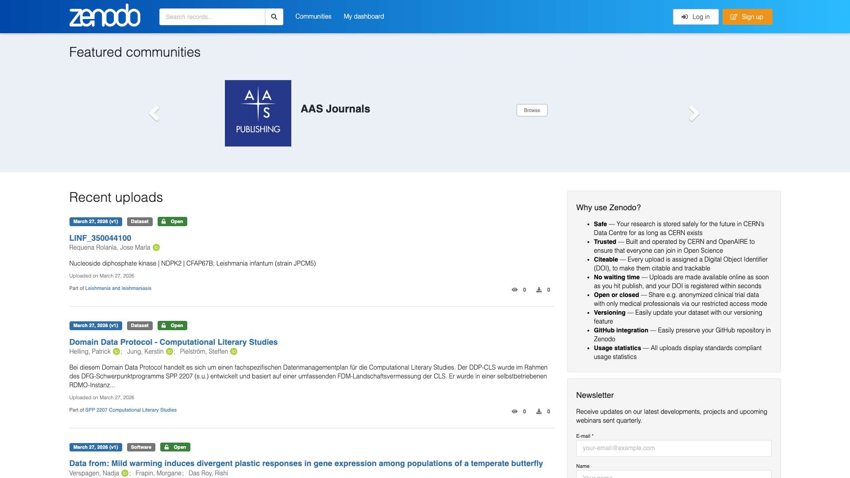Open Domain Data Protocol - Computational Literary Studies

174,342
